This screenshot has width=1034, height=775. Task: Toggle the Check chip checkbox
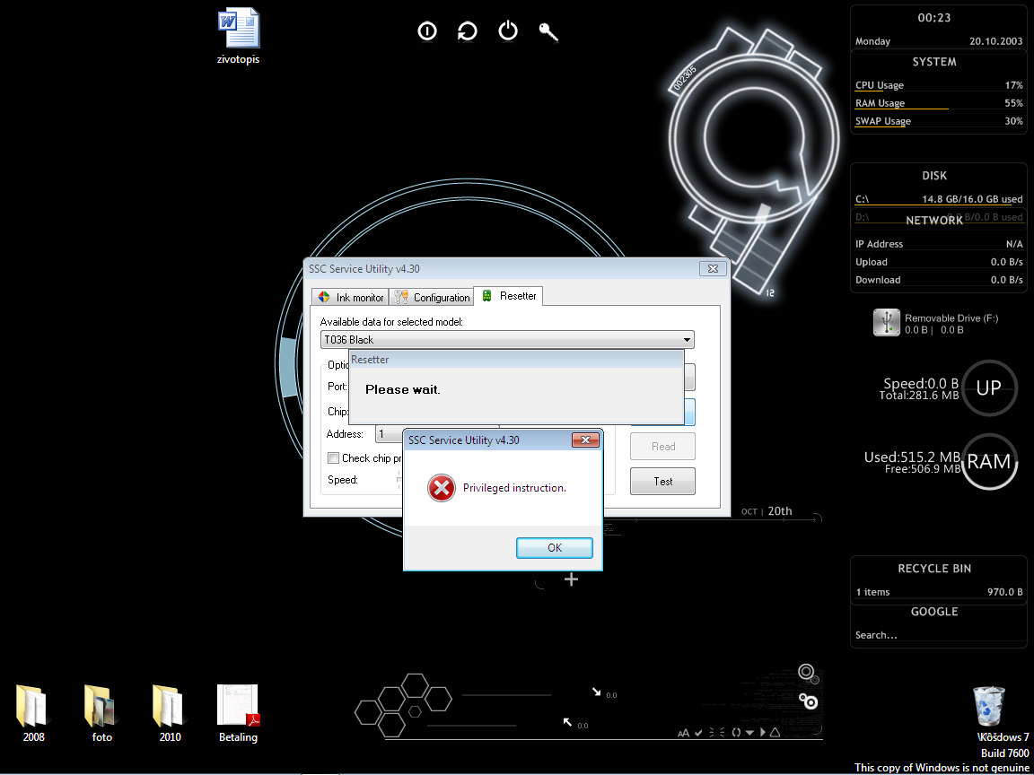click(334, 458)
